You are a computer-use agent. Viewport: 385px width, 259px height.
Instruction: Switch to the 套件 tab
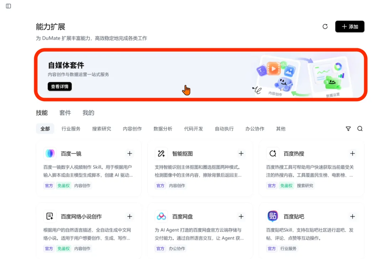(65, 113)
